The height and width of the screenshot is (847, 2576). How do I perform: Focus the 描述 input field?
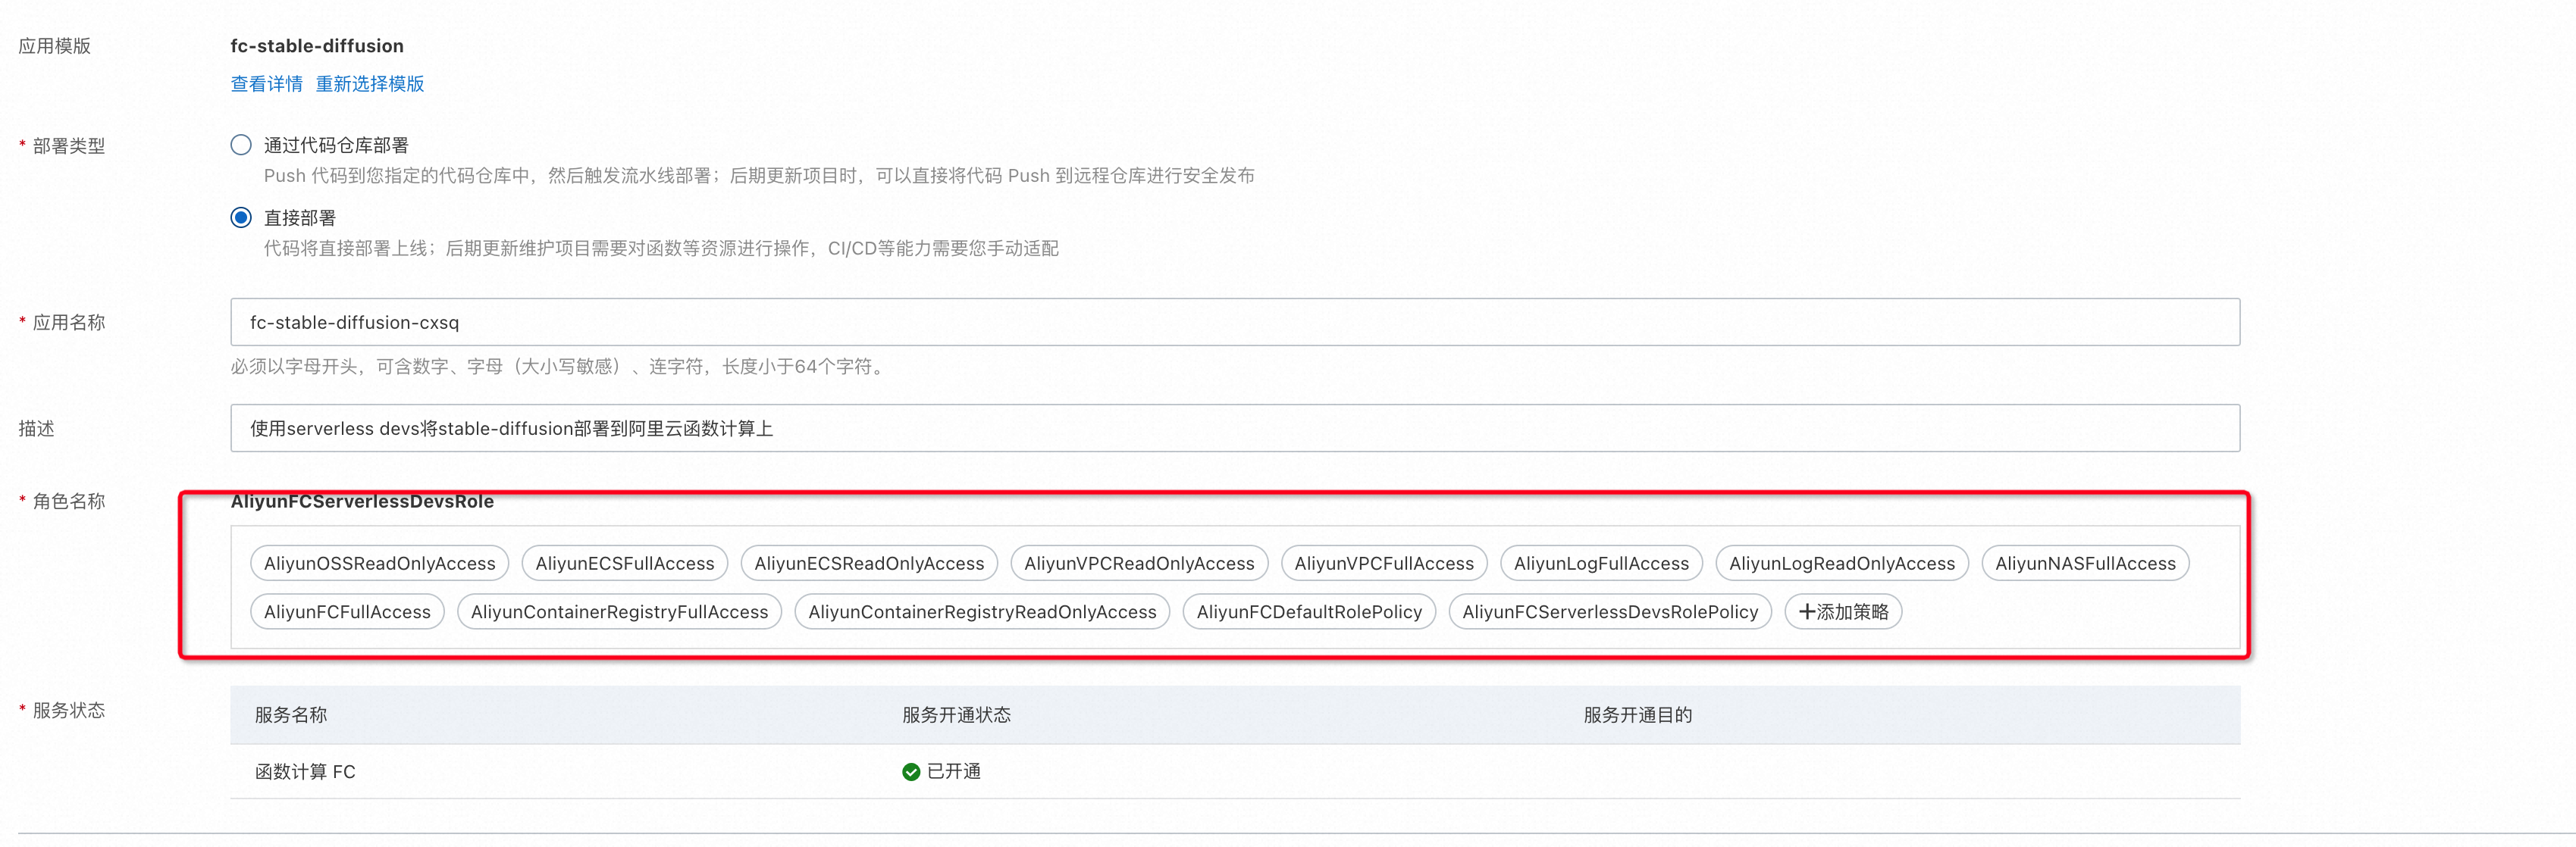(1235, 427)
